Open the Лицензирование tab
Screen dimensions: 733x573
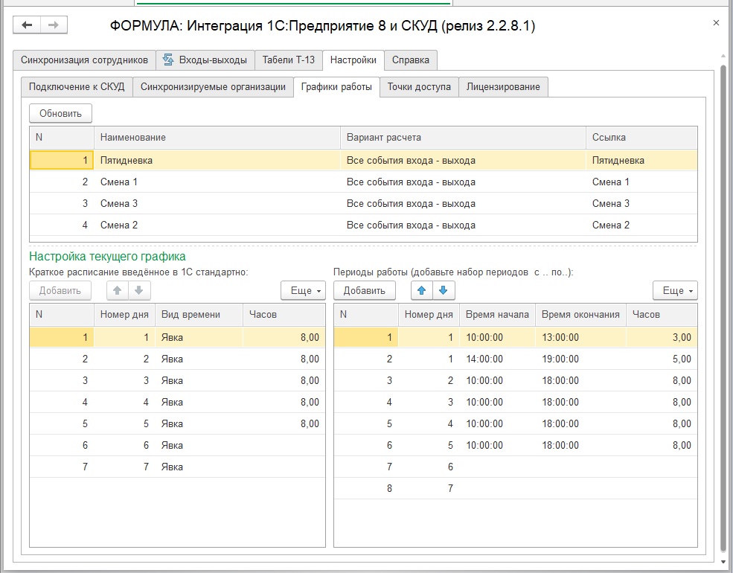point(503,87)
